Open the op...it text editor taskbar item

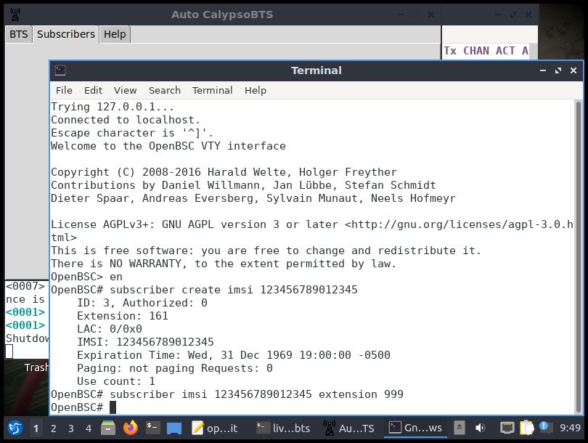[215, 428]
